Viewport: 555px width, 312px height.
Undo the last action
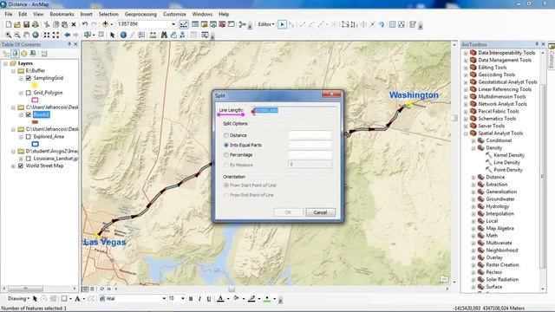pos(85,24)
